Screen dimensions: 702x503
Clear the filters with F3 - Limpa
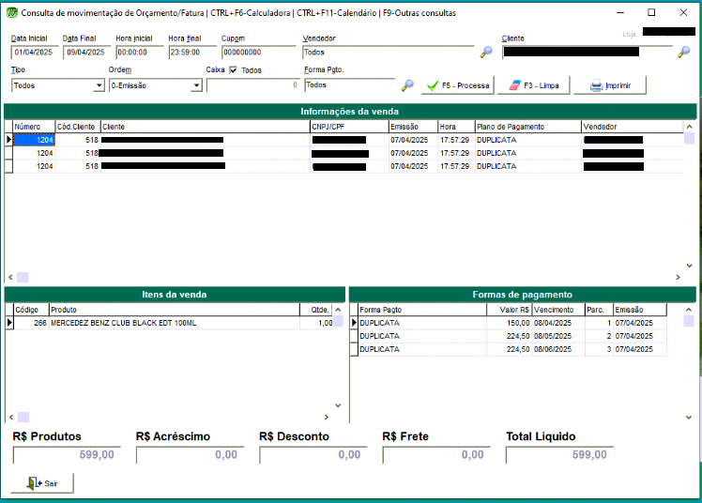[x=532, y=85]
